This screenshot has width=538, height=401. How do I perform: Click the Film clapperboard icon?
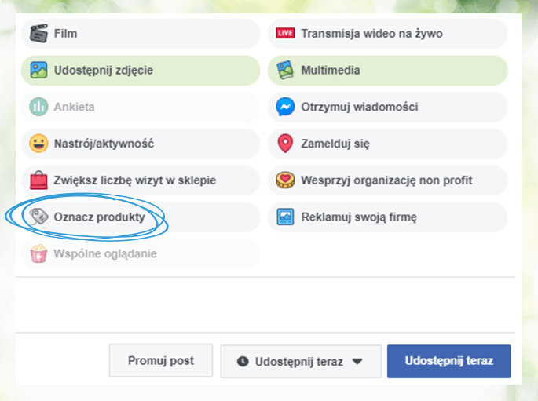(x=38, y=33)
